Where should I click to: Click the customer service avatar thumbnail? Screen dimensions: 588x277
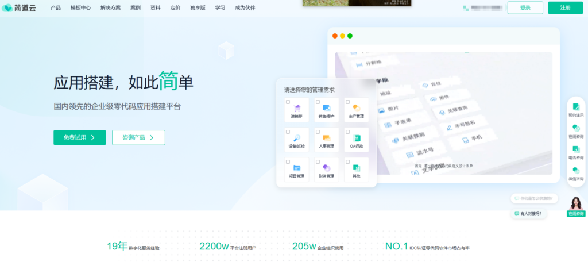pos(575,203)
